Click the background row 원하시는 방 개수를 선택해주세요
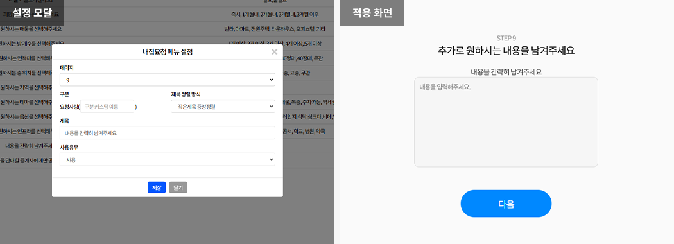This screenshot has width=674, height=244. 32,44
